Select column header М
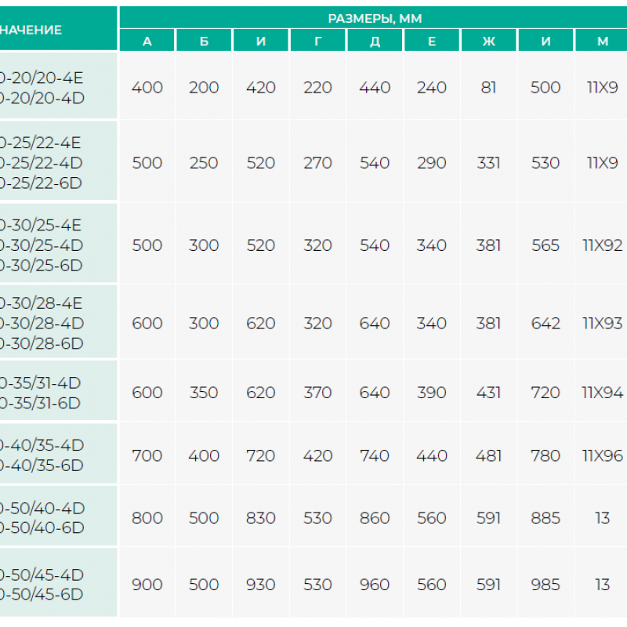Viewport: 627px width, 627px height. click(602, 41)
